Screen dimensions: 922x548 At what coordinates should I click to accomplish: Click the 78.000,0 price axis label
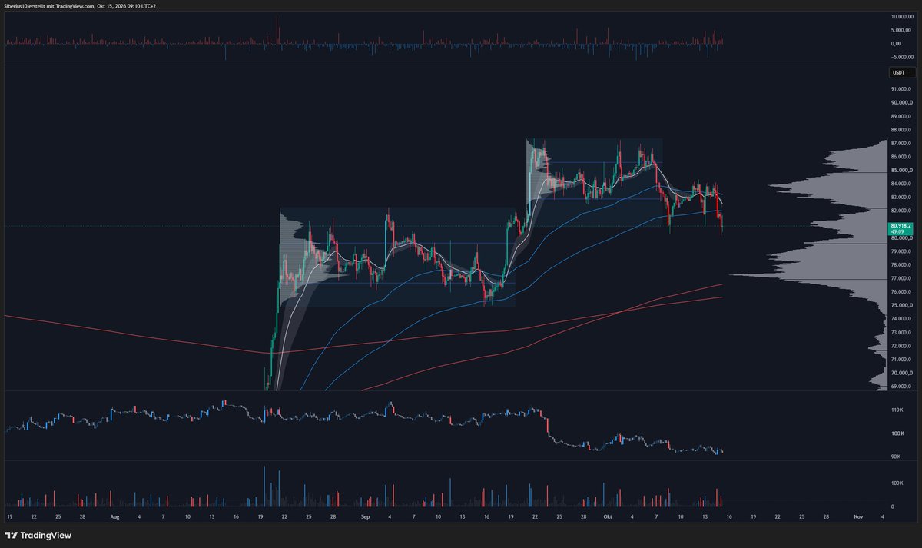click(900, 264)
